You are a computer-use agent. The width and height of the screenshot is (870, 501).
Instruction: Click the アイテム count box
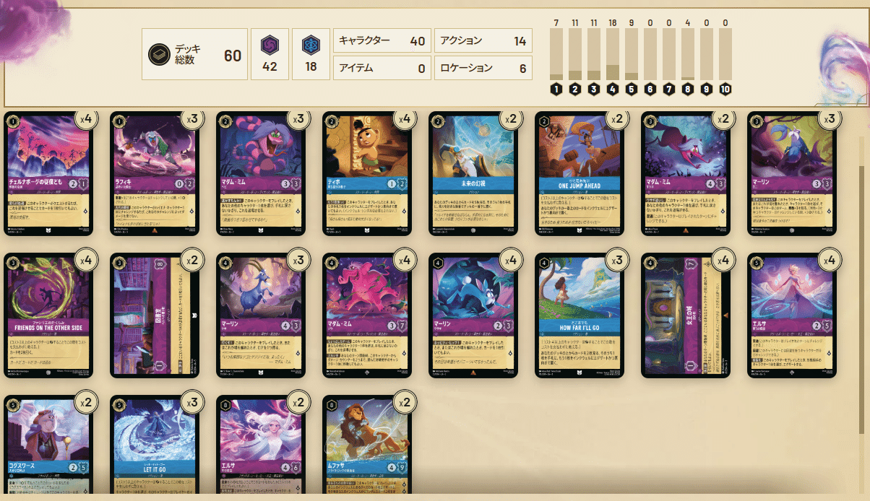coord(382,68)
